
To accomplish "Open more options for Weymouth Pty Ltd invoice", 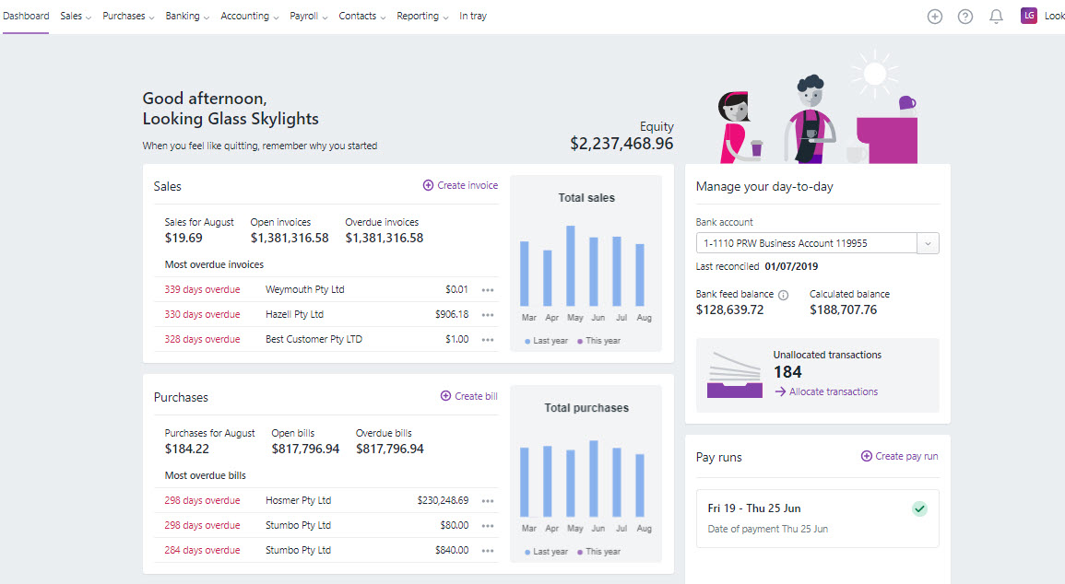I will point(488,290).
